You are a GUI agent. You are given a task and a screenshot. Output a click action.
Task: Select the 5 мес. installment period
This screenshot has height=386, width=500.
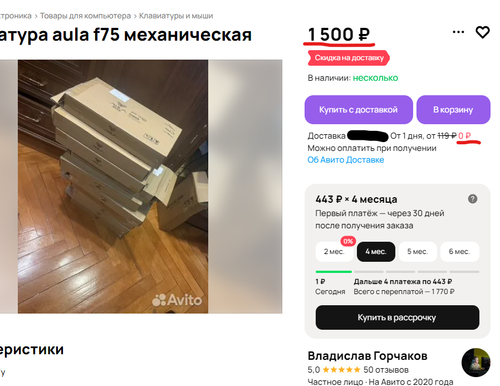point(418,252)
